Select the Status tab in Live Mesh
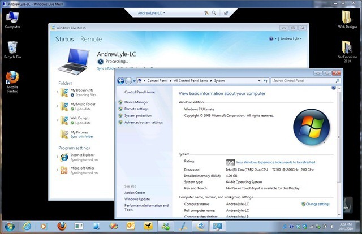 click(64, 39)
